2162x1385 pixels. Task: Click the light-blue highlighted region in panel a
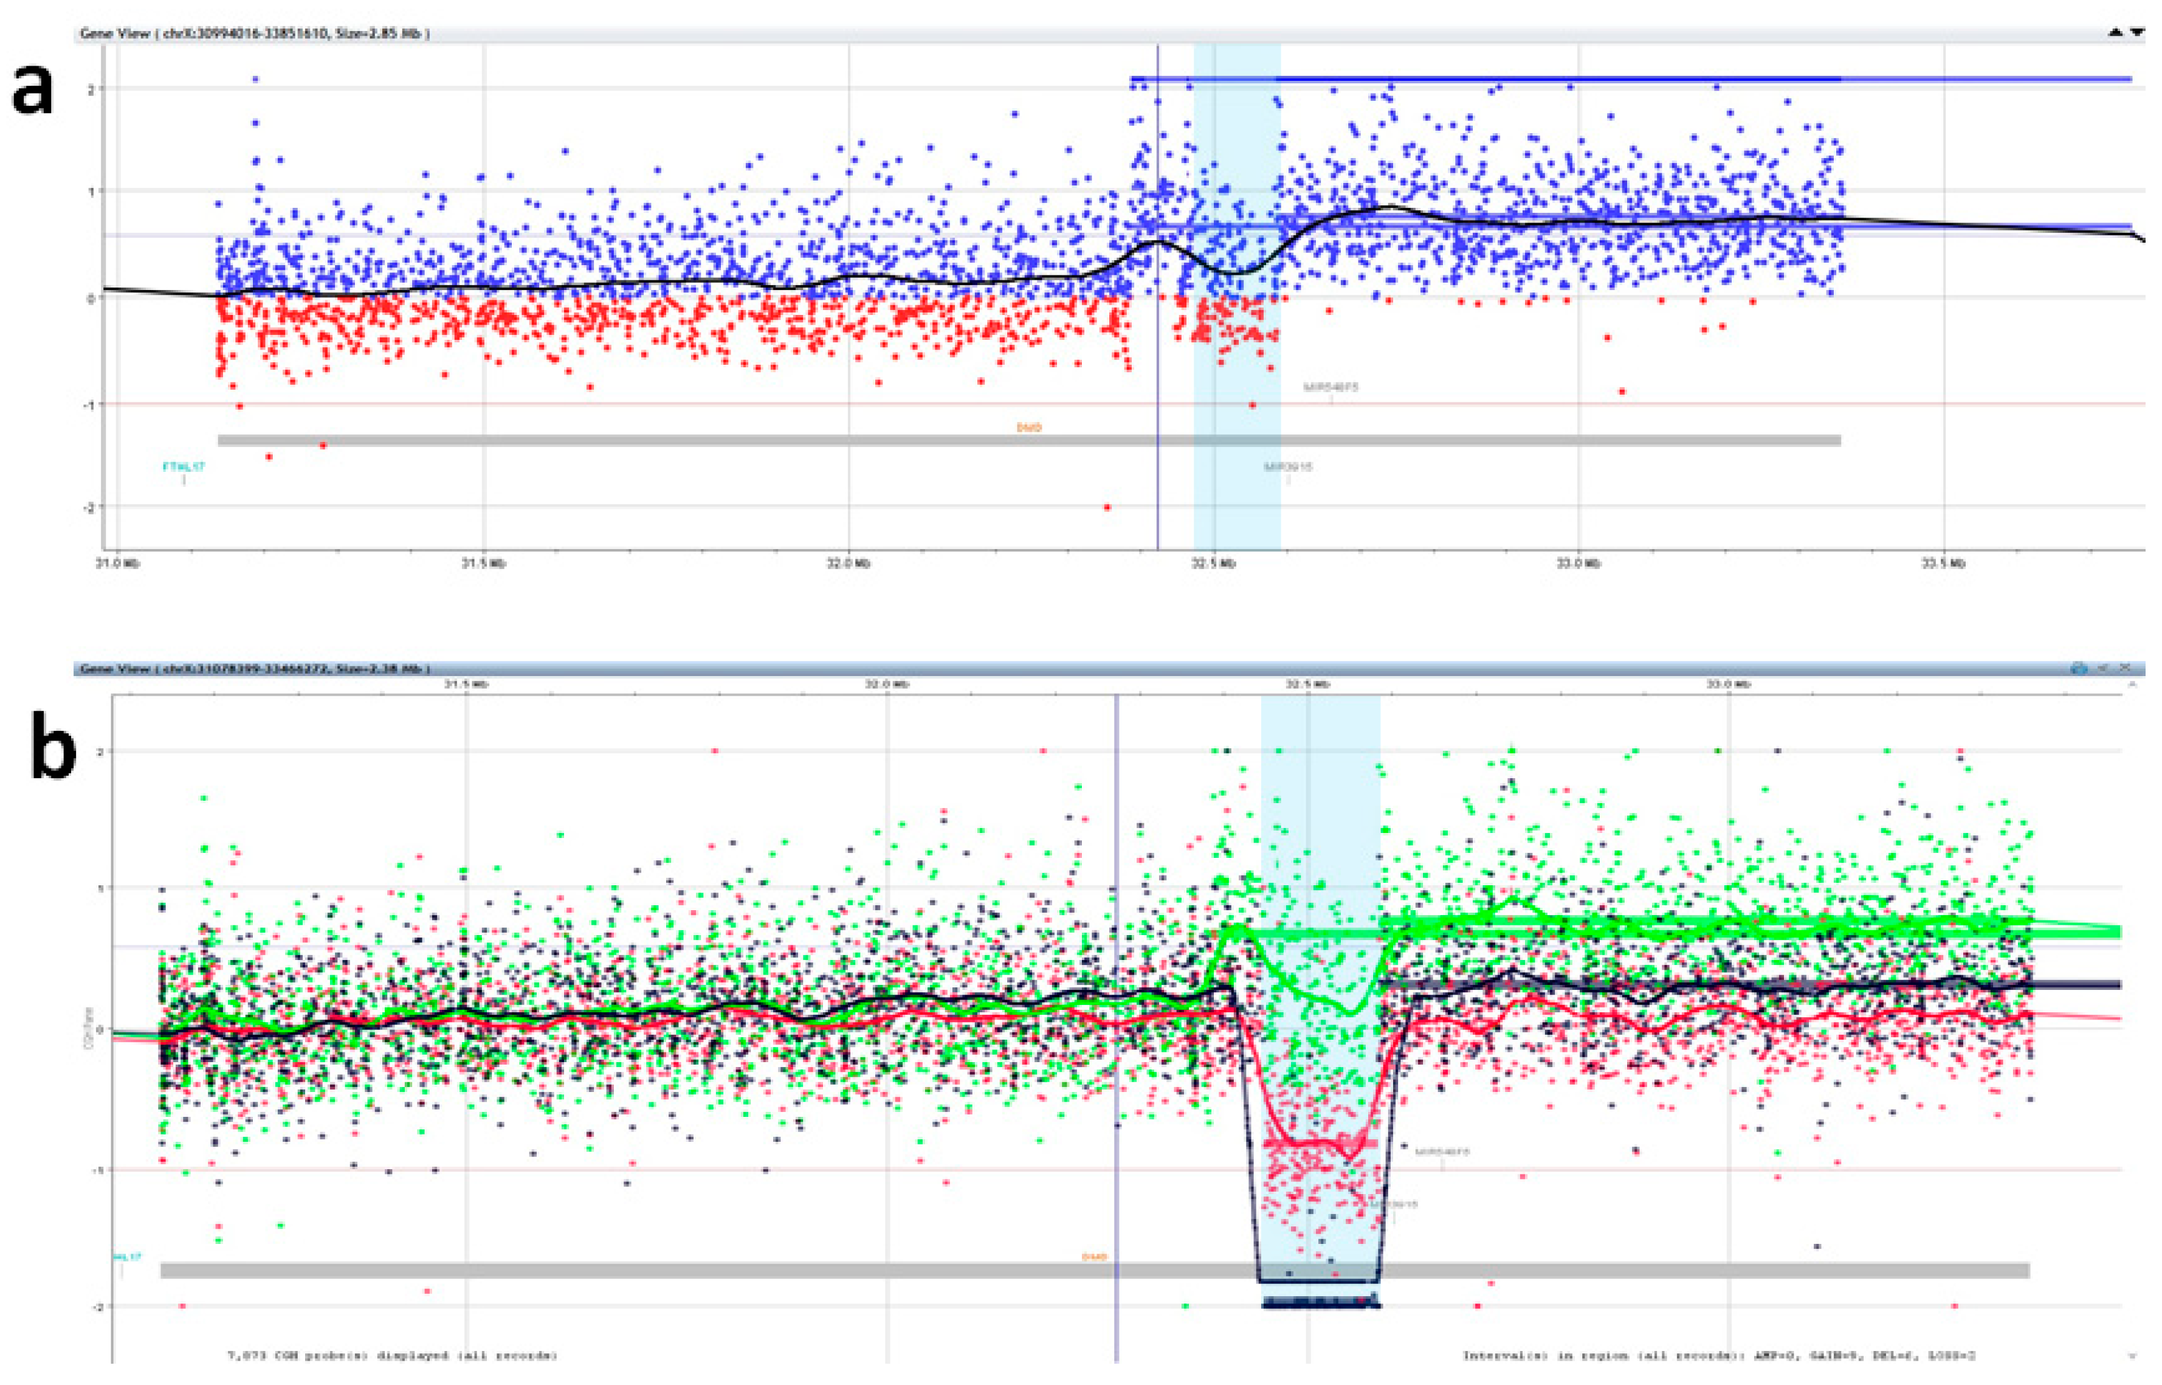(1237, 297)
